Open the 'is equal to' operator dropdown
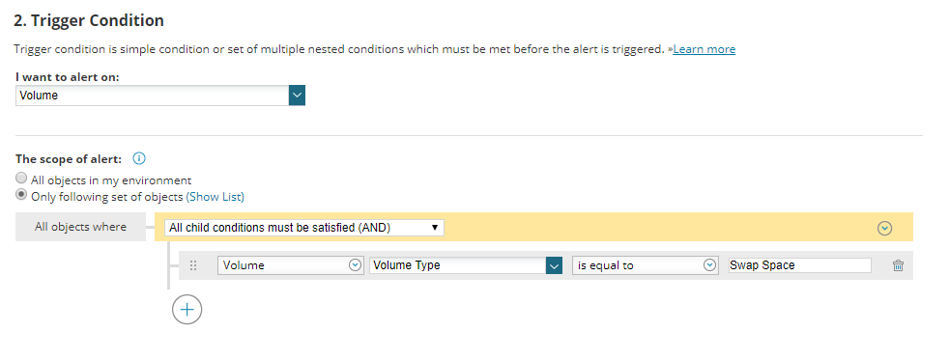 tap(646, 265)
